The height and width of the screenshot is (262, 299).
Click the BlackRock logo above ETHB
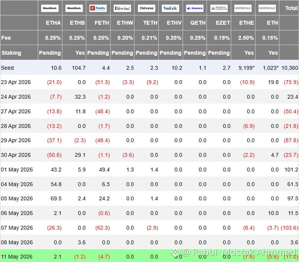(74, 8)
